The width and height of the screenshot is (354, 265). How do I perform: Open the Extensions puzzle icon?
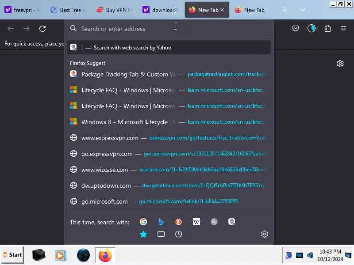[x=327, y=28]
